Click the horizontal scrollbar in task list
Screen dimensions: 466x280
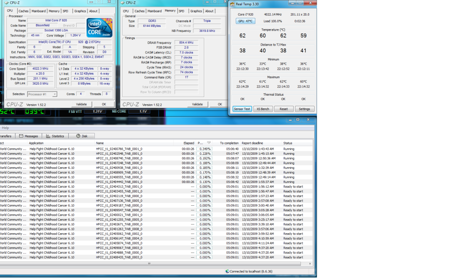[149, 264]
